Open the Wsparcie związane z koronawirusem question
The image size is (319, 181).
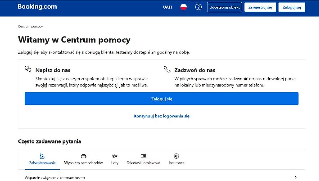coord(162,177)
